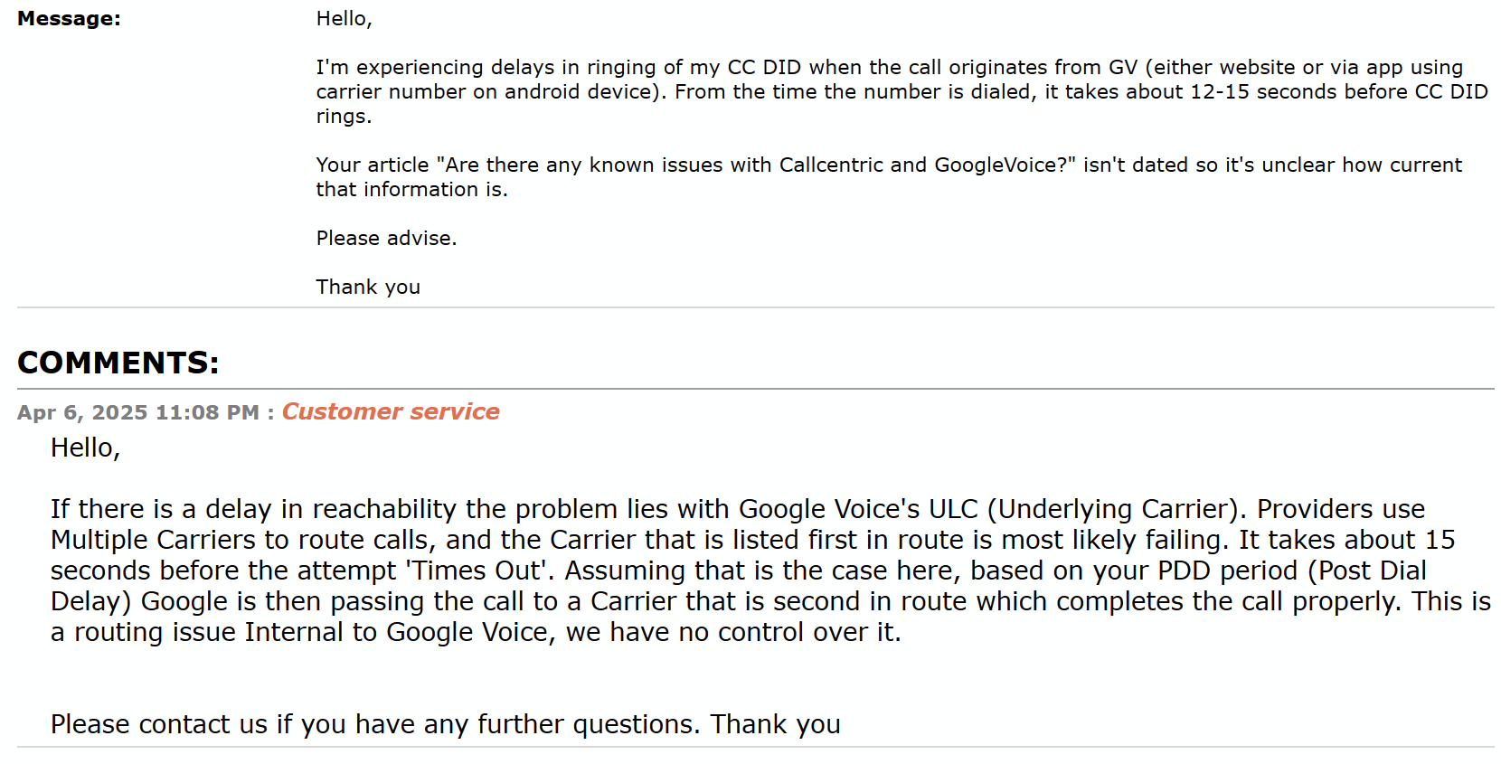Click the phrase 'routing issue Internal to Google Voice'

[311, 632]
